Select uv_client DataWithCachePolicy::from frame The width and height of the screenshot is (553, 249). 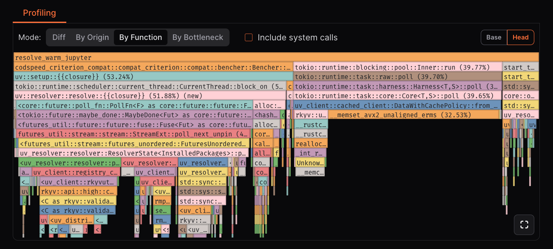[397, 105]
